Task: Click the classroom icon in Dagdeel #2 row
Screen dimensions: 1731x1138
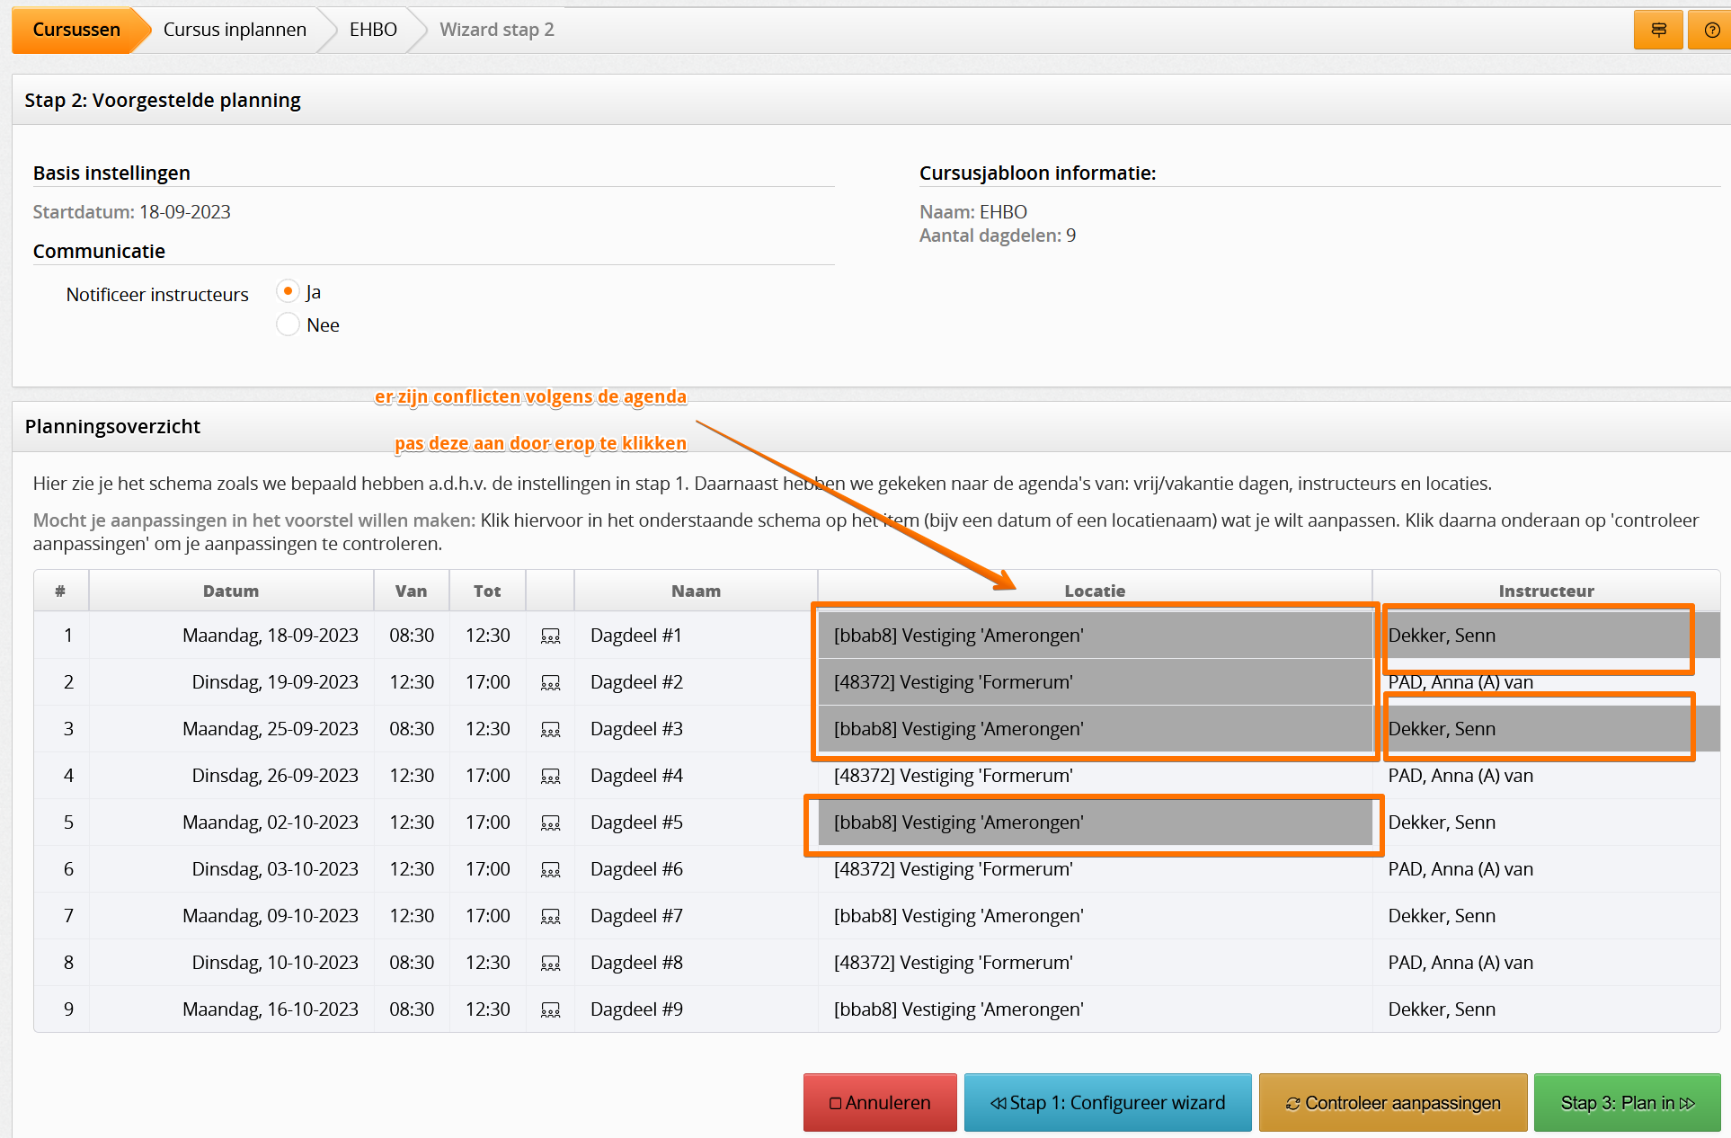Action: pos(550,683)
